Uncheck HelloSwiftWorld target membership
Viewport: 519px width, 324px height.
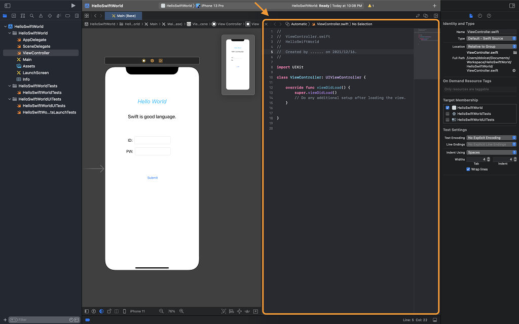click(x=448, y=108)
